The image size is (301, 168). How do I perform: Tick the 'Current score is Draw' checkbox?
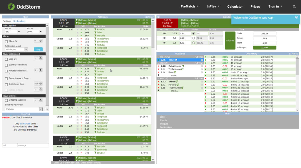(x=6, y=79)
